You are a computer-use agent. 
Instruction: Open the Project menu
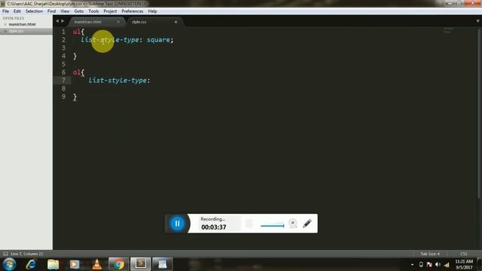pos(110,11)
